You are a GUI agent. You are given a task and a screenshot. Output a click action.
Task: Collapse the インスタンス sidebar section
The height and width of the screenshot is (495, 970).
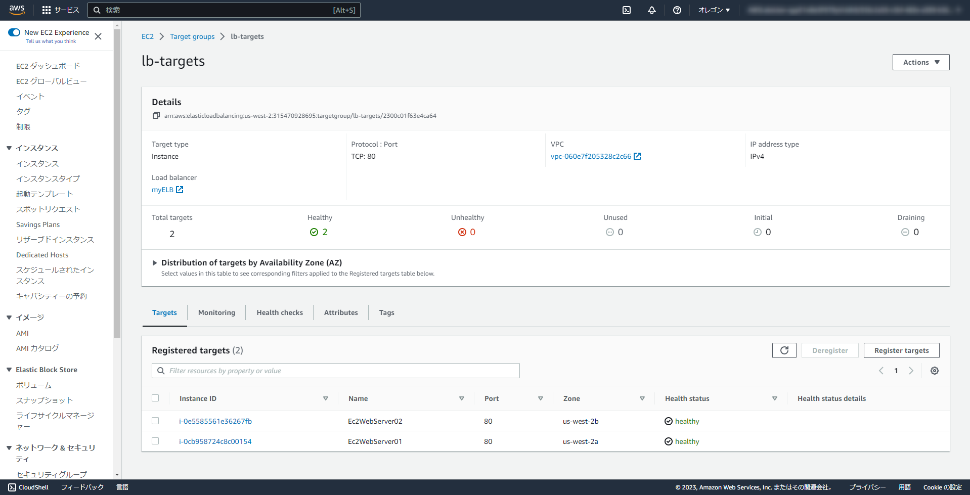9,148
